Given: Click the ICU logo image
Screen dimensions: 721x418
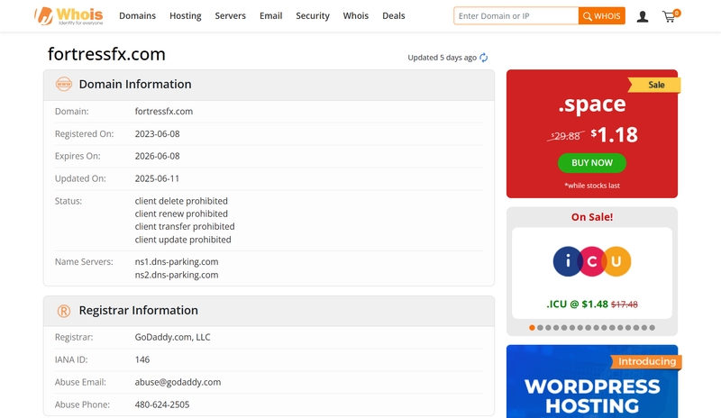Looking at the screenshot, I should (592, 261).
